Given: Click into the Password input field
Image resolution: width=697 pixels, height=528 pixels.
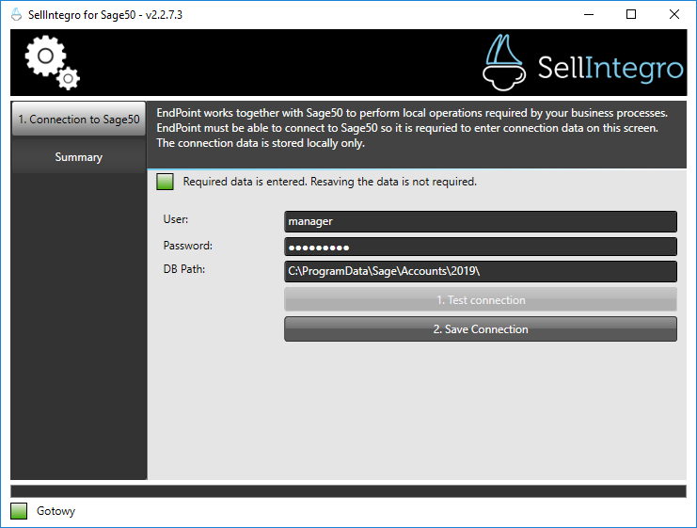Looking at the screenshot, I should pos(480,247).
